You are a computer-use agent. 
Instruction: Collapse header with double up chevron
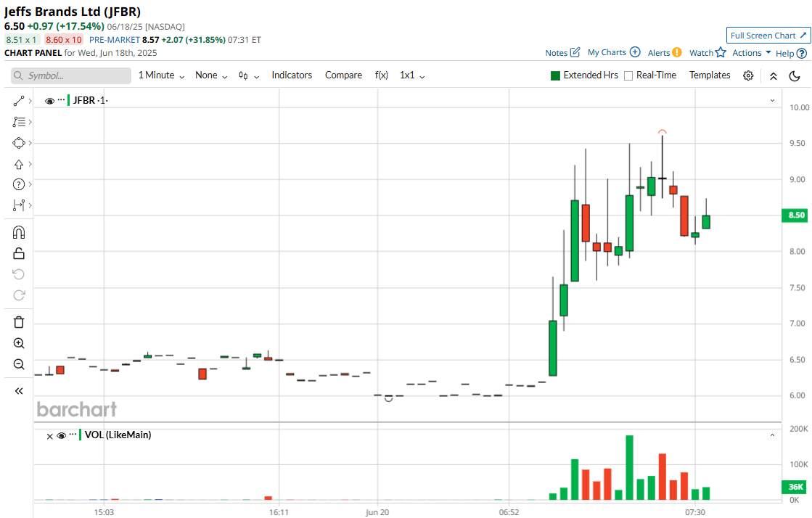[x=773, y=76]
